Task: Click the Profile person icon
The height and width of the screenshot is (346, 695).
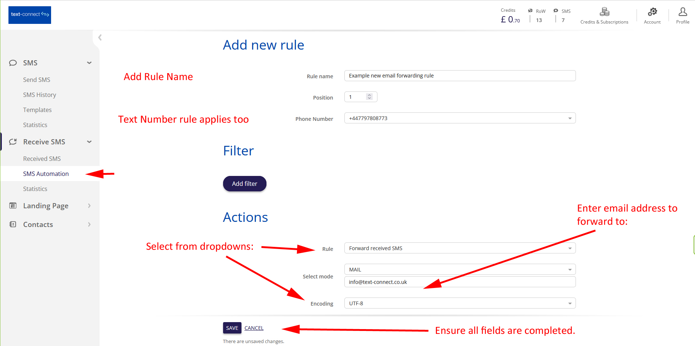Action: click(683, 11)
